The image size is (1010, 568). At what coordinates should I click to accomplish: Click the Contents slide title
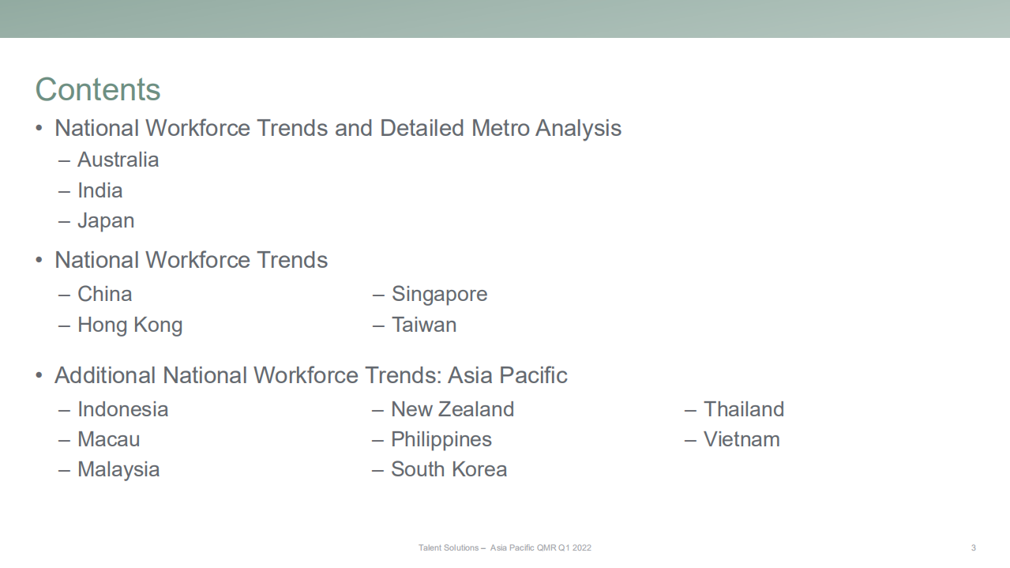[98, 89]
